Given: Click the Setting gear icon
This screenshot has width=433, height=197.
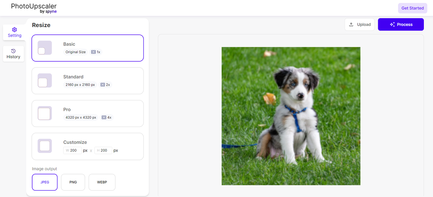Looking at the screenshot, I should [15, 30].
